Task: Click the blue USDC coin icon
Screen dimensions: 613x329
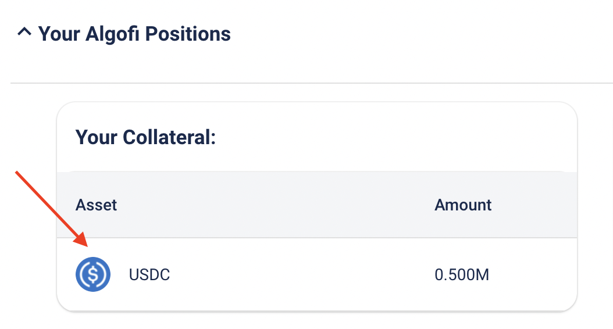Action: pyautogui.click(x=93, y=274)
